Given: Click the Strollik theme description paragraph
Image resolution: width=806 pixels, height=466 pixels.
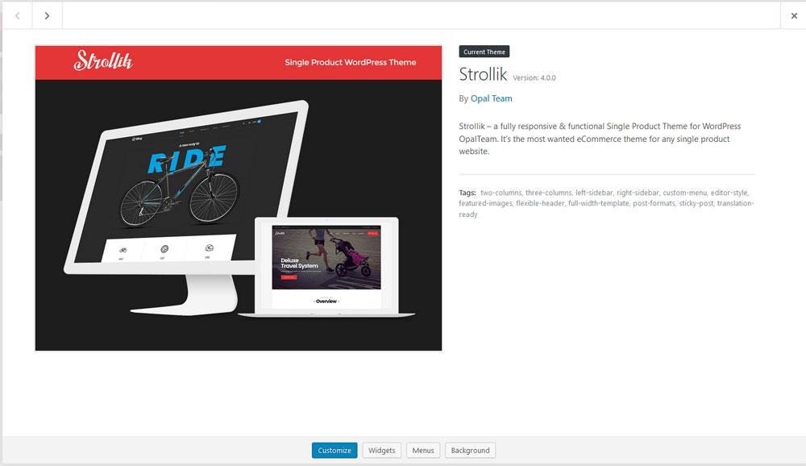Looking at the screenshot, I should 600,139.
